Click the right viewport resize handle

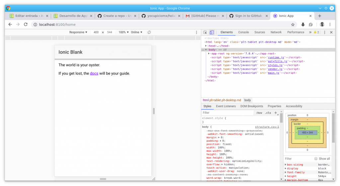point(154,111)
